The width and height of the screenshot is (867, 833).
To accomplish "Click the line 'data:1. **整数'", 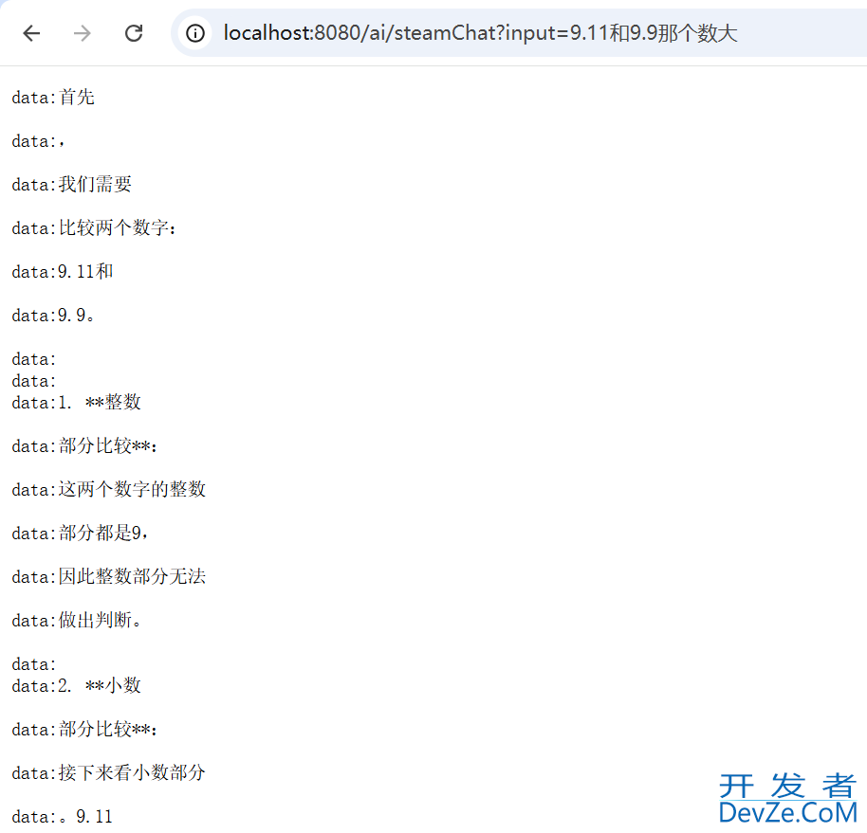I will point(76,402).
